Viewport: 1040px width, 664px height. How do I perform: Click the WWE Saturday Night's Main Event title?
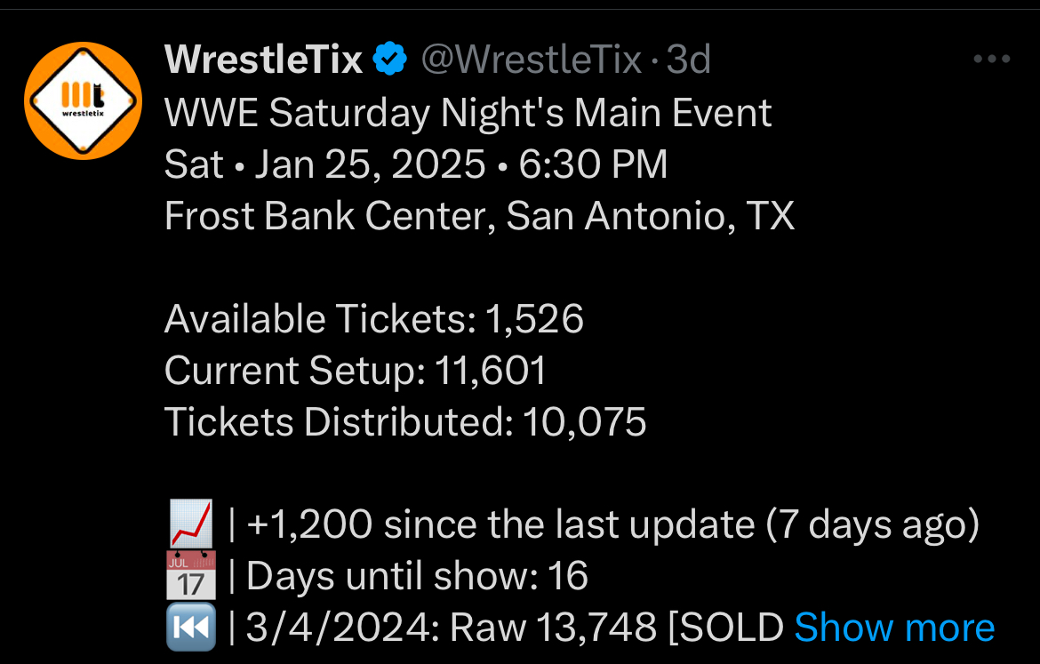[468, 113]
